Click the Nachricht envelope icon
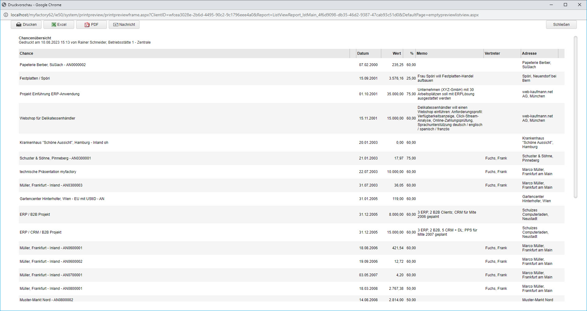Viewport: 587px width, 311px height. 116,25
